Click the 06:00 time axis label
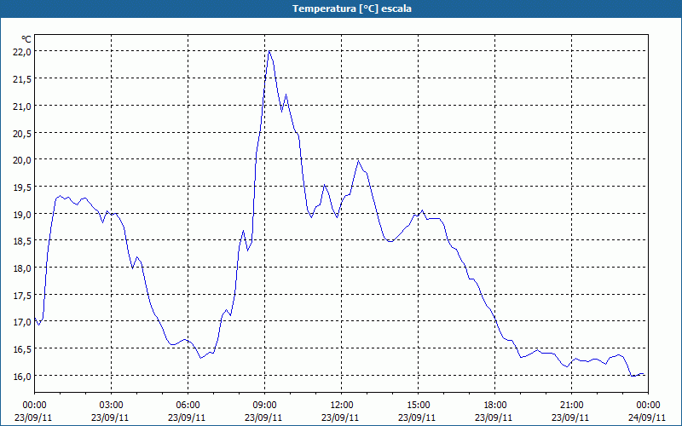The height and width of the screenshot is (426, 682). [188, 406]
